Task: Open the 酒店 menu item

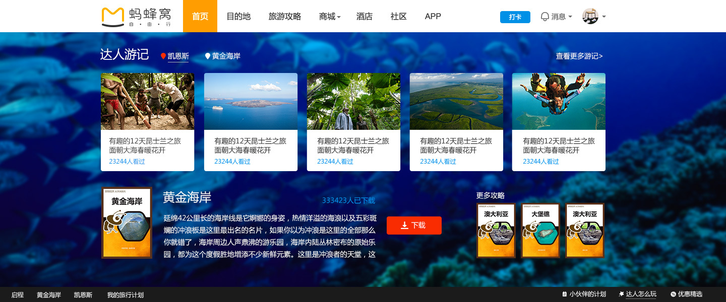Action: (x=365, y=16)
